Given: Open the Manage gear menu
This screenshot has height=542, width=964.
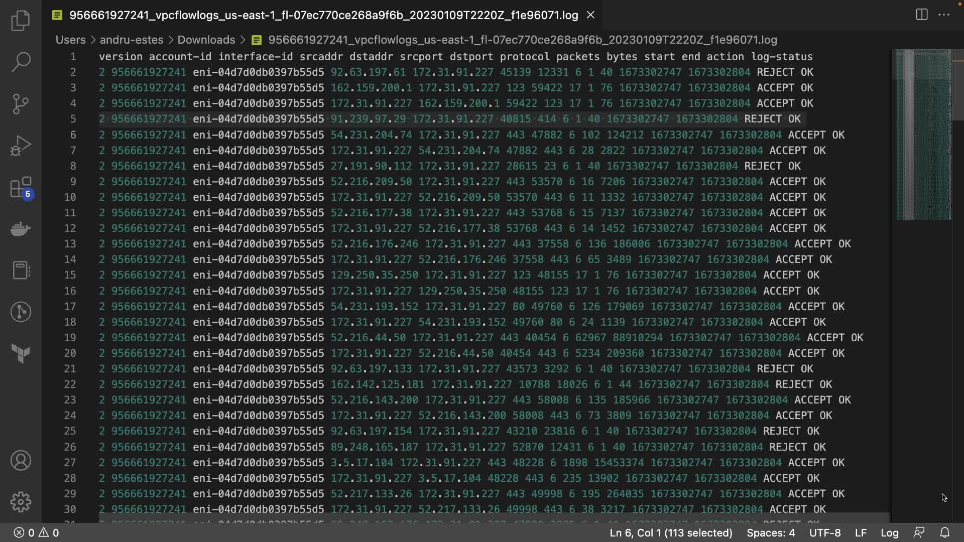Looking at the screenshot, I should pos(21,502).
